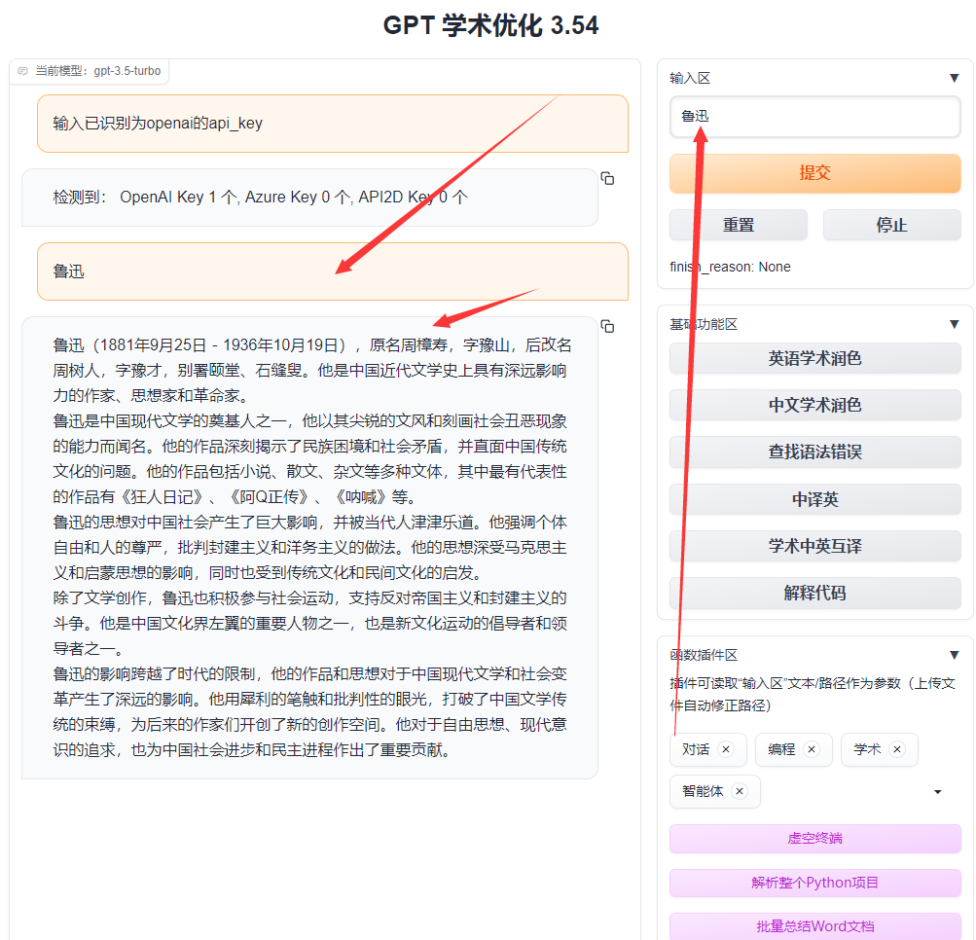Click the chat icon beside 当前模型 label

(23, 71)
